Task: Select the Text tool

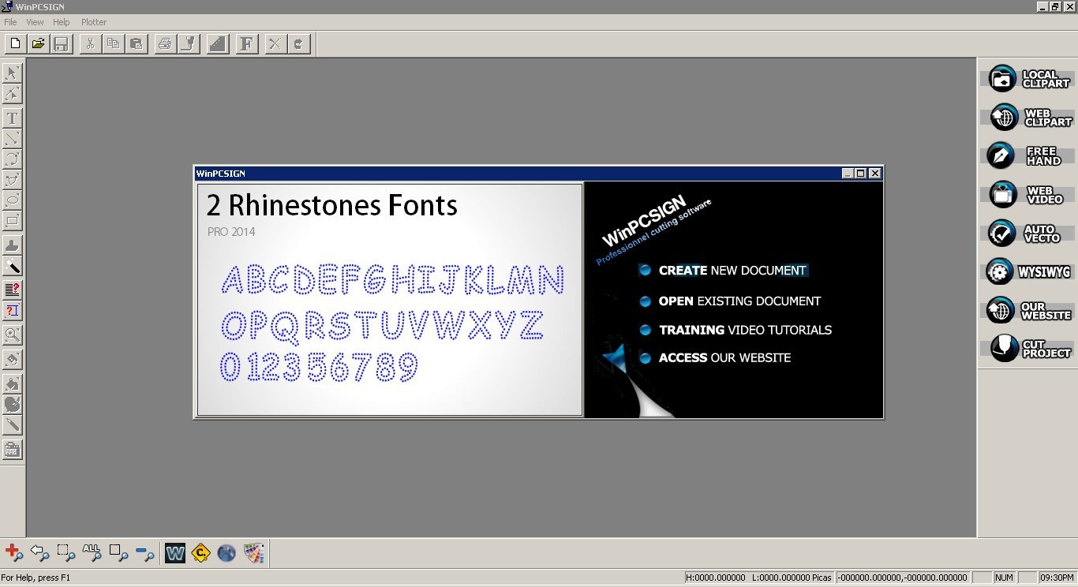Action: pos(12,118)
